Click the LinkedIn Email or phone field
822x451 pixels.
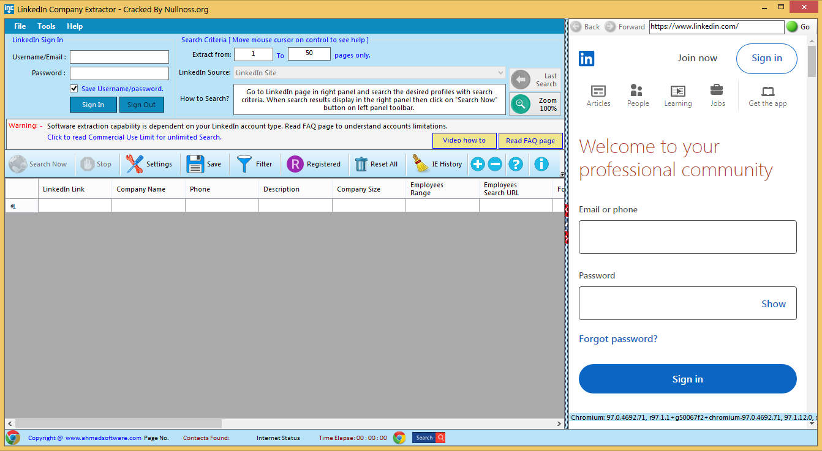click(x=688, y=237)
